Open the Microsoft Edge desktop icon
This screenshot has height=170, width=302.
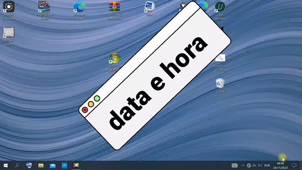click(x=79, y=7)
